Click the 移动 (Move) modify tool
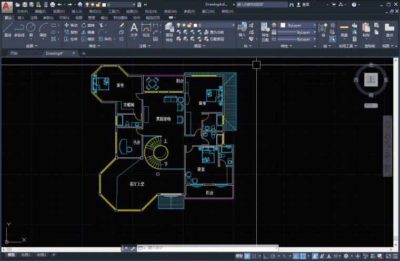Screen dimensions: 400x261 71,25
